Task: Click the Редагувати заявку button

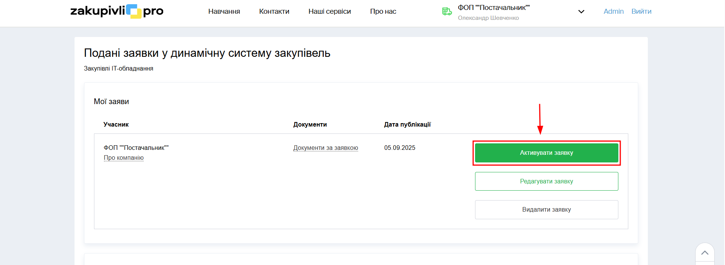Action: click(546, 181)
